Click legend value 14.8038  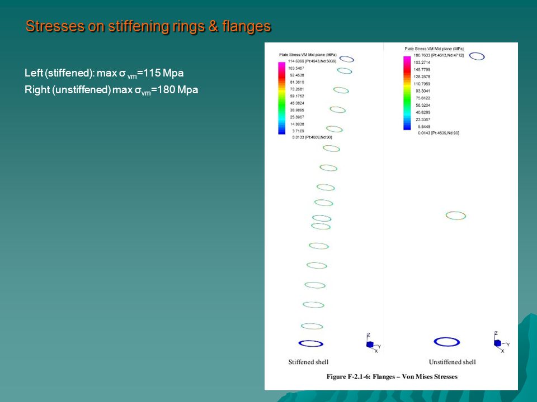pyautogui.click(x=297, y=124)
